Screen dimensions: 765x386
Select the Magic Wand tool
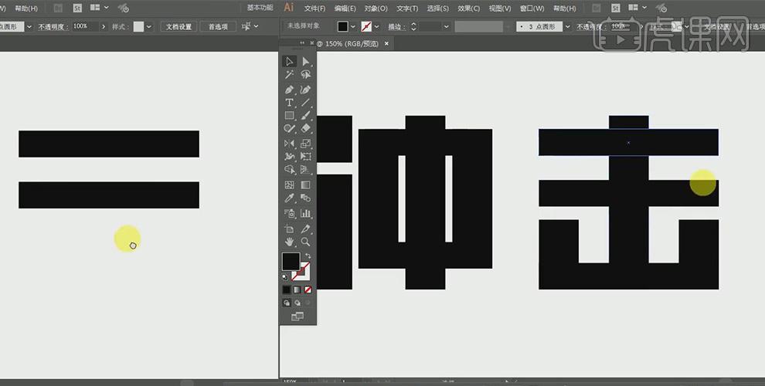tap(289, 75)
